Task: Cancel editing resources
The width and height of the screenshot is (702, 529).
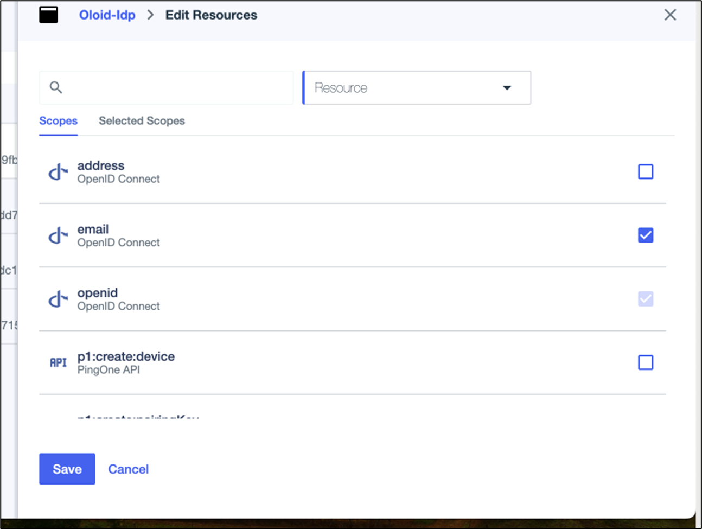Action: (x=129, y=469)
